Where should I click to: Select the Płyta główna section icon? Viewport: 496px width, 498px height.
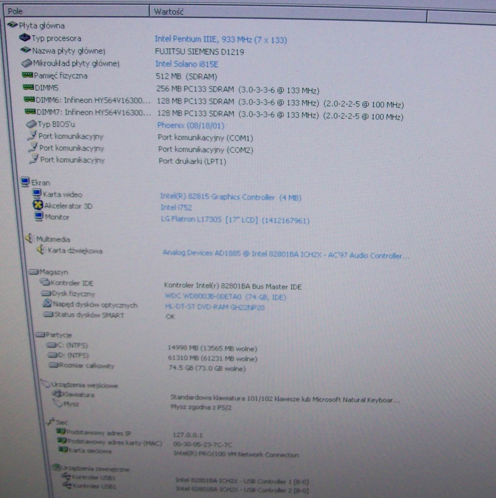pyautogui.click(x=12, y=24)
